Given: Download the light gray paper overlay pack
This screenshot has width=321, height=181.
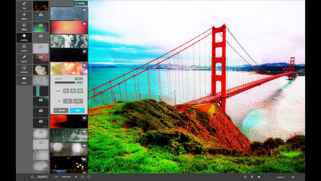Looking at the screenshot, I should coord(41,143).
